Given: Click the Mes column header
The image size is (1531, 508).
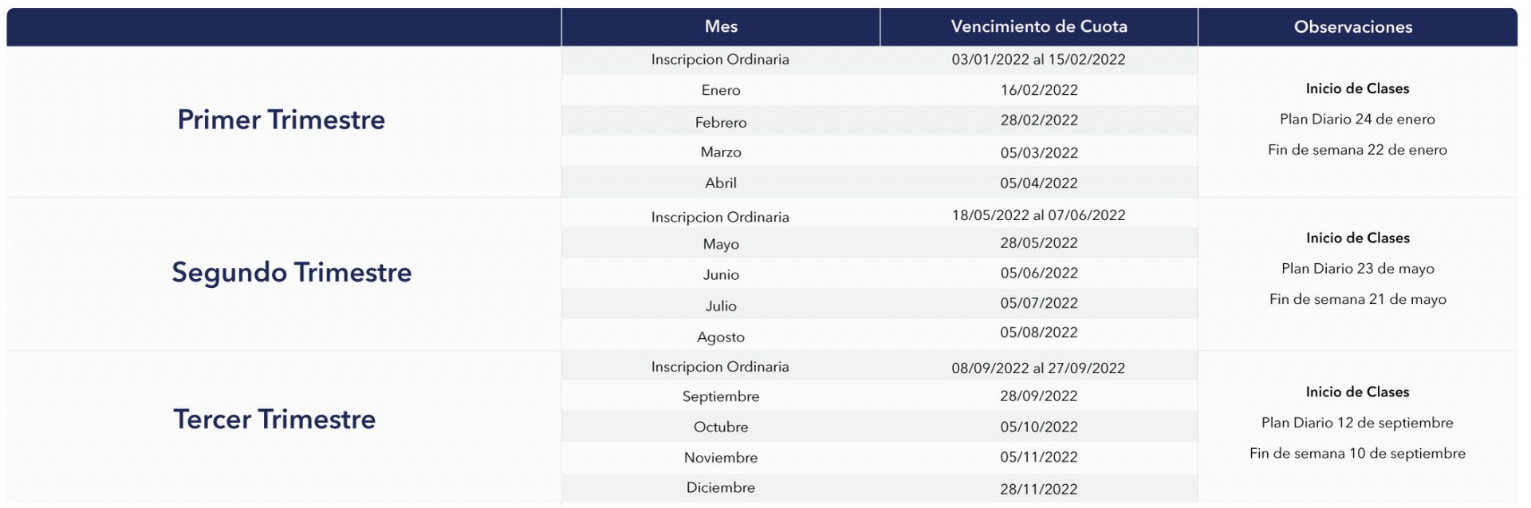Looking at the screenshot, I should pos(721,26).
